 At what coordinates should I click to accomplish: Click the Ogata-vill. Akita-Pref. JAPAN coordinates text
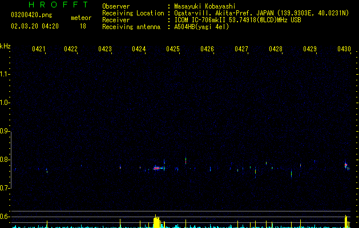261,13
